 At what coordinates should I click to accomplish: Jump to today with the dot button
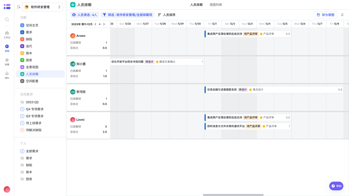coord(100,24)
